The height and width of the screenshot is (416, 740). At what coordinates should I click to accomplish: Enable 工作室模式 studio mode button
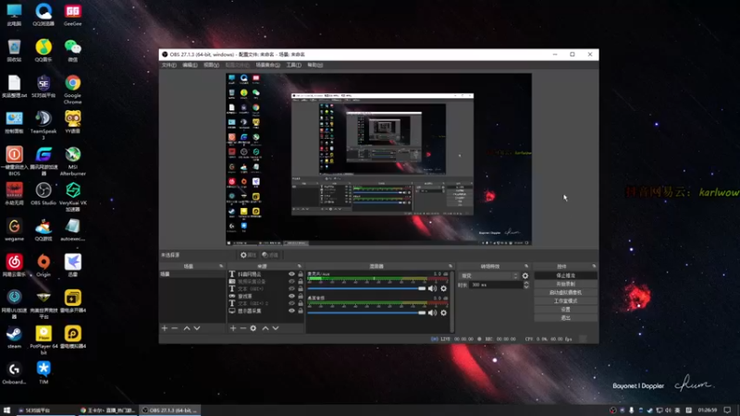coord(565,301)
